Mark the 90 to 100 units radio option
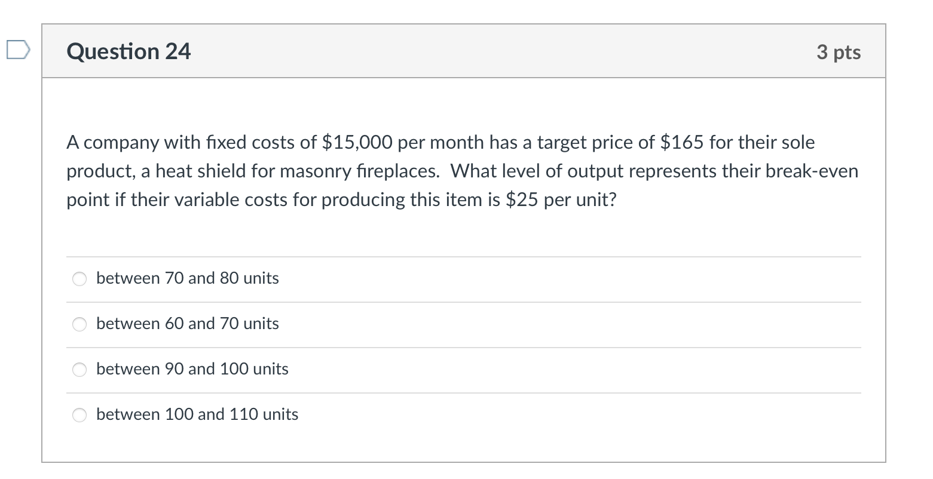 coord(80,370)
